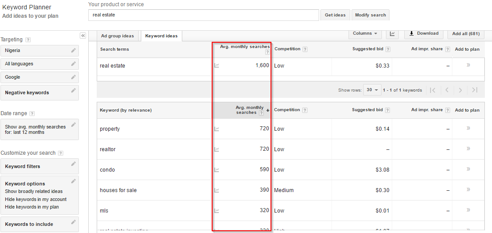Download the keyword ideas

coord(423,34)
